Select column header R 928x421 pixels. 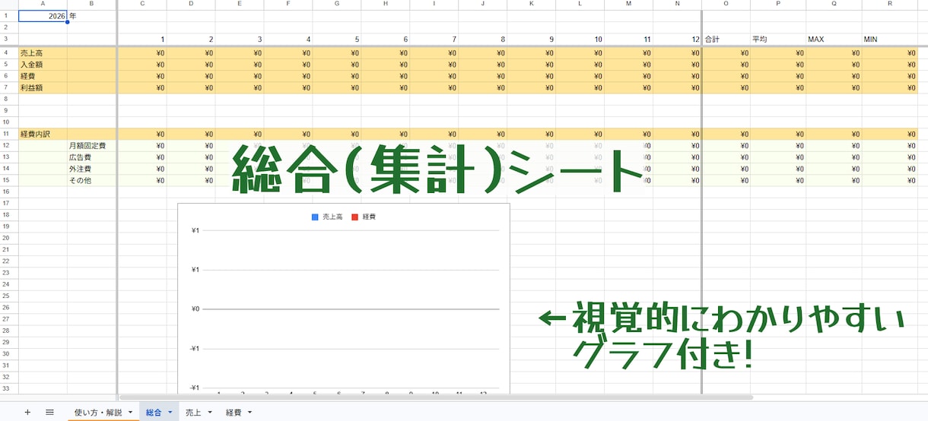pos(889,5)
